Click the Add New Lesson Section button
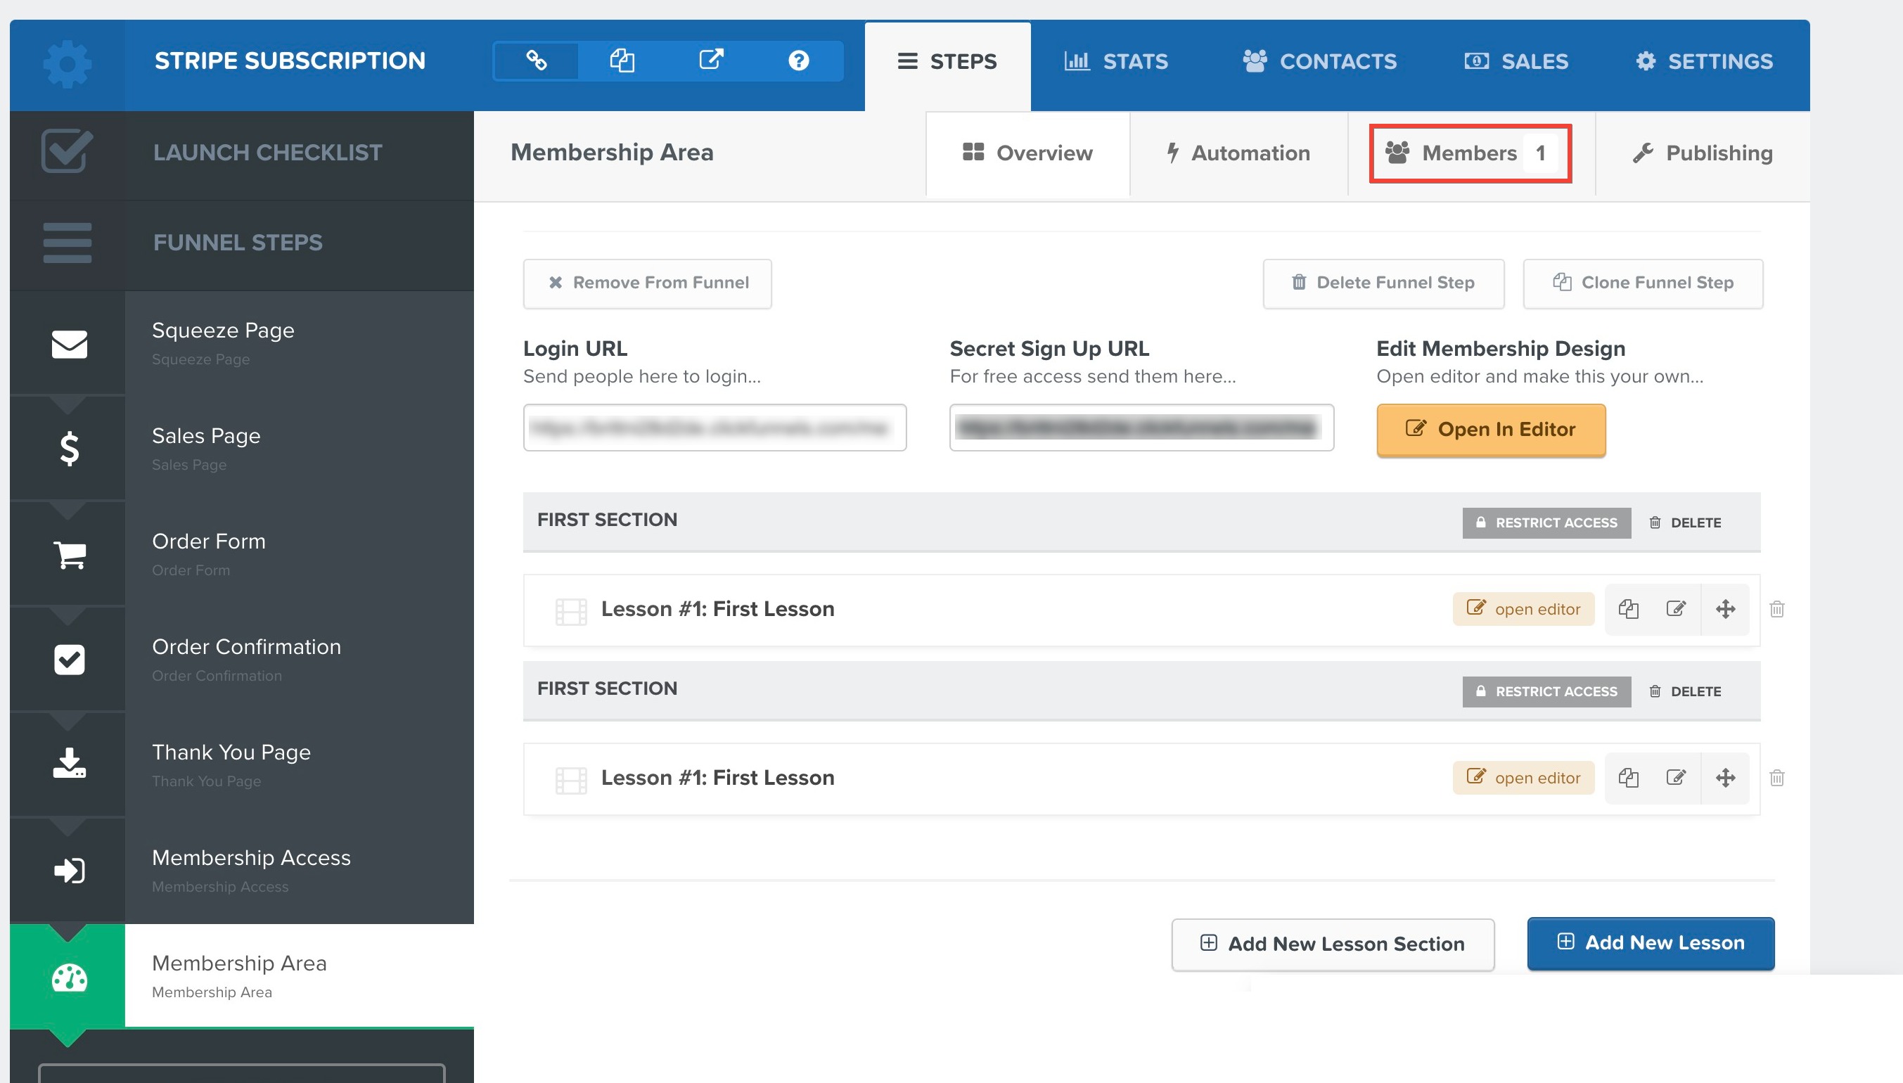 [x=1333, y=942]
